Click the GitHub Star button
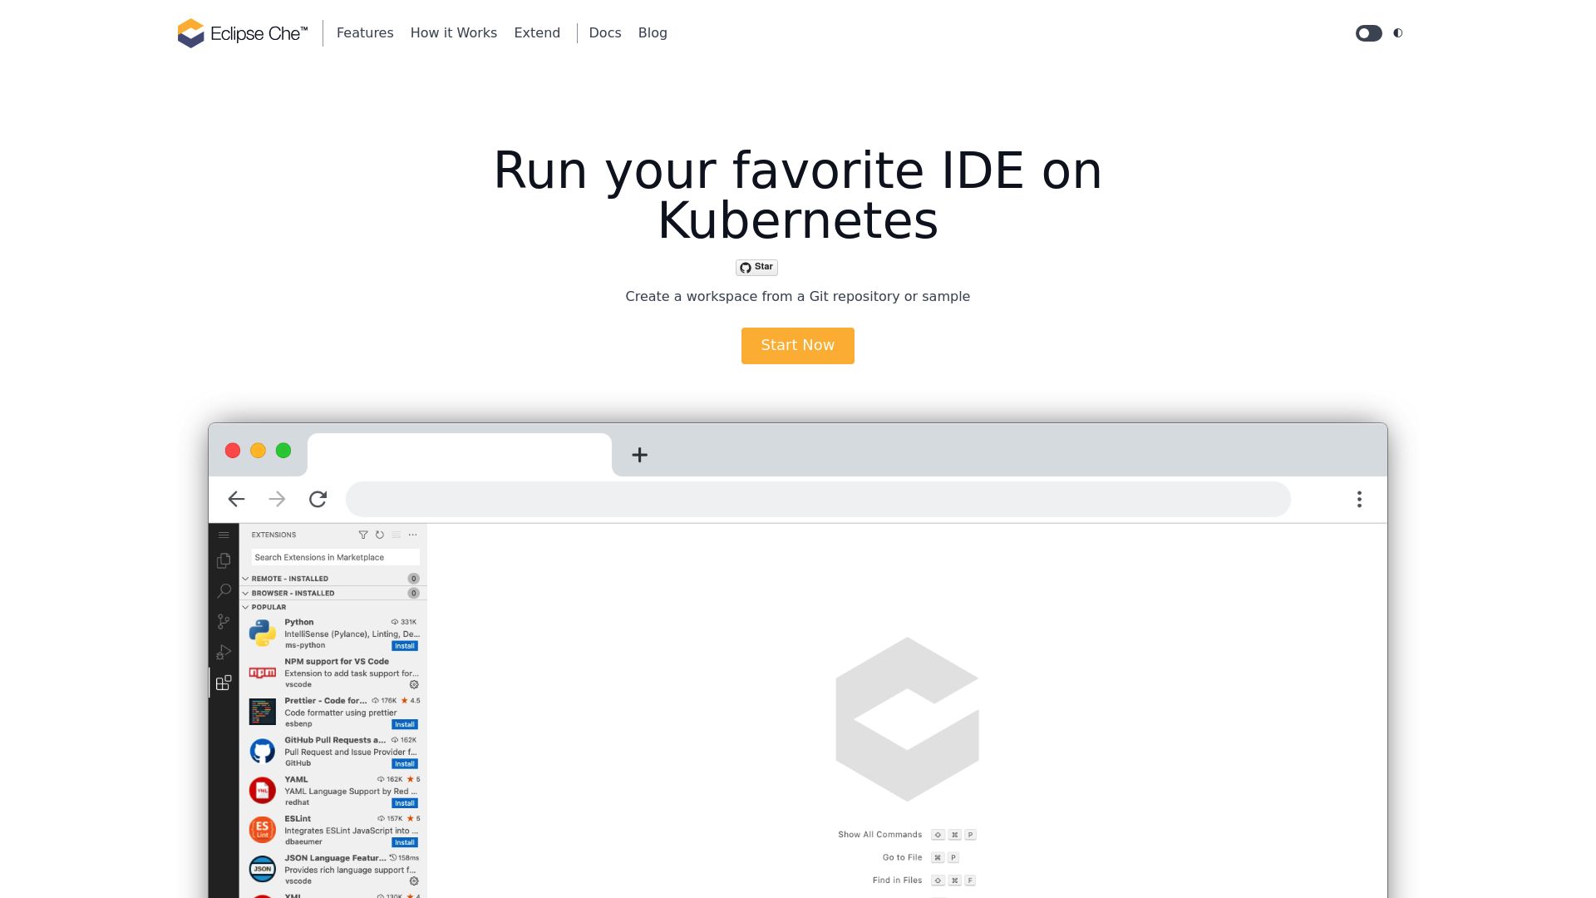 pyautogui.click(x=756, y=267)
